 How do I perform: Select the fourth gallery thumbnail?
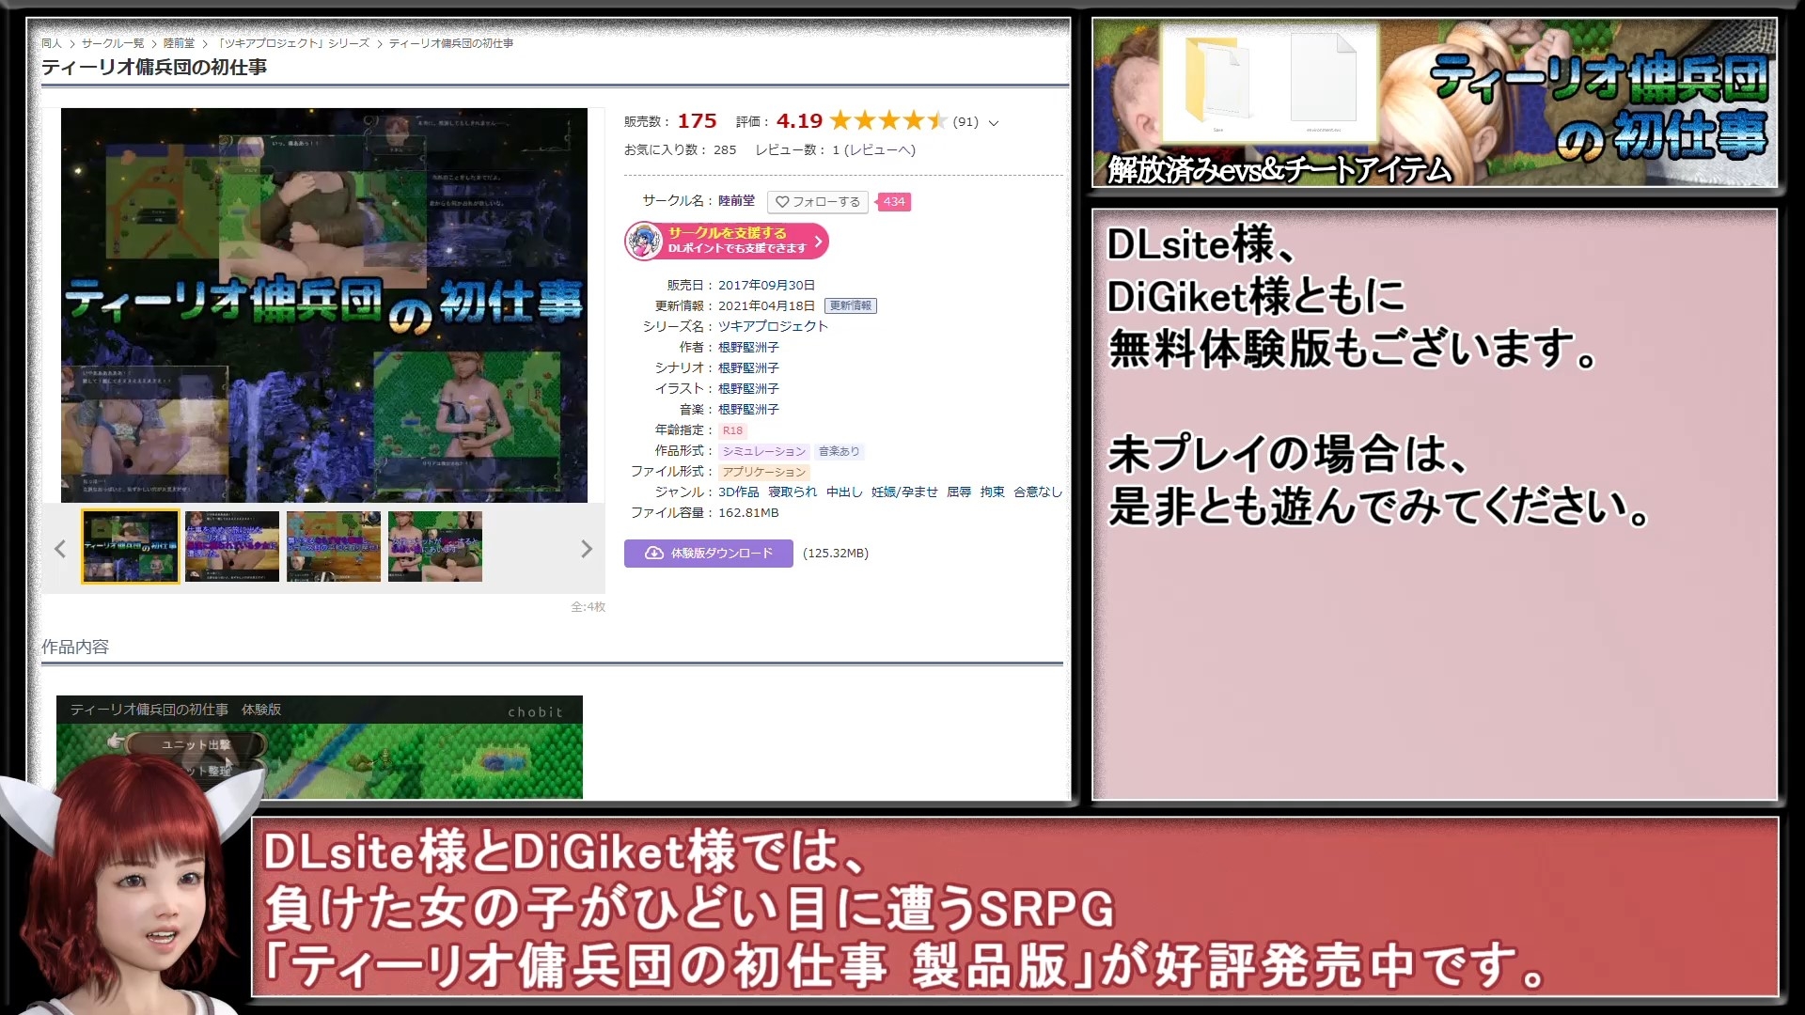[435, 547]
